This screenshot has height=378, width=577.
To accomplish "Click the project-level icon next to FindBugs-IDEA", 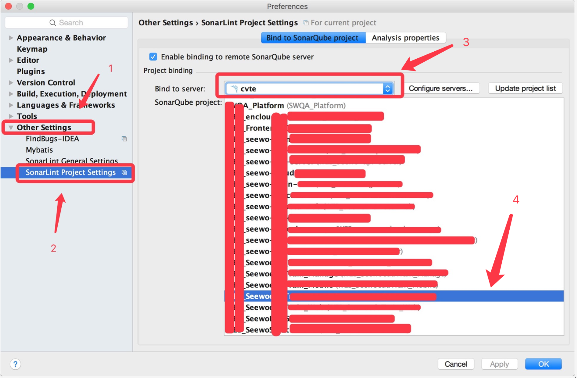I will click(124, 139).
